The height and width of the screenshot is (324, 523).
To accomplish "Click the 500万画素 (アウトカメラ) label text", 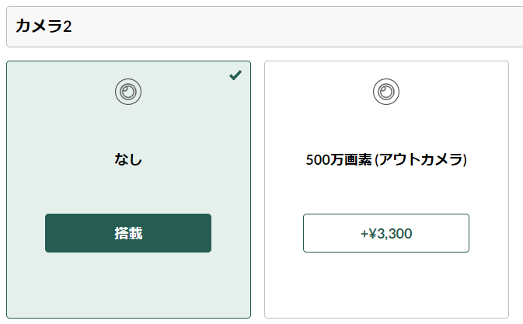I will (x=386, y=159).
